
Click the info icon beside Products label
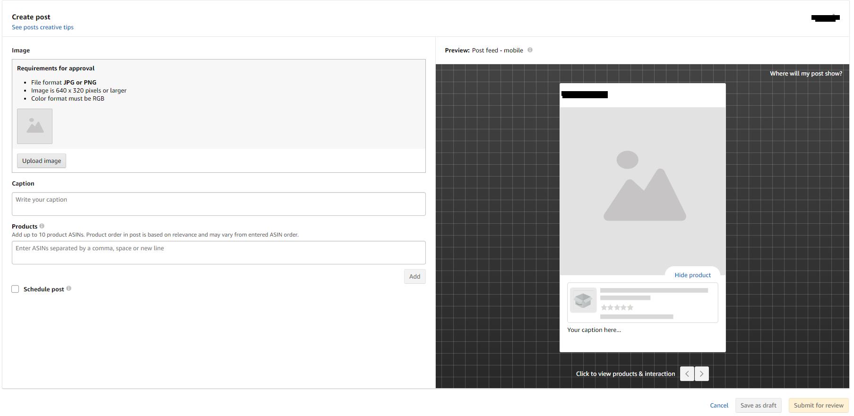[x=42, y=226]
